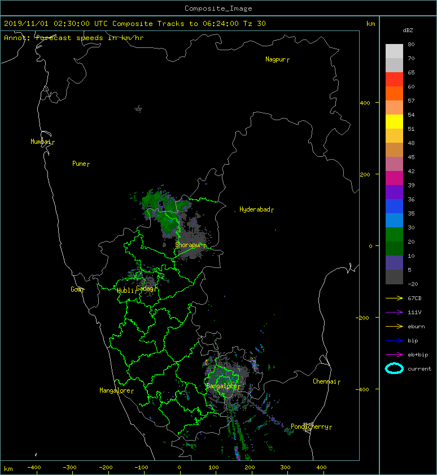This screenshot has height=475, width=437.
Task: Click the 80 value at colorbar top
Action: point(411,44)
